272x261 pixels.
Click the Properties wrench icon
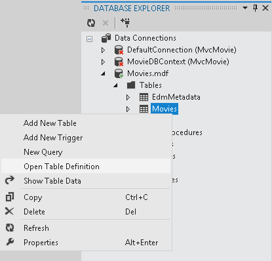click(x=10, y=242)
